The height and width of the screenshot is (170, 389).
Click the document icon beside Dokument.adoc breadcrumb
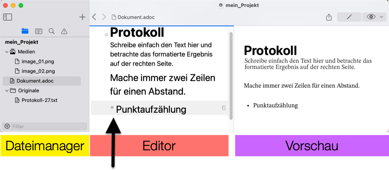click(114, 17)
